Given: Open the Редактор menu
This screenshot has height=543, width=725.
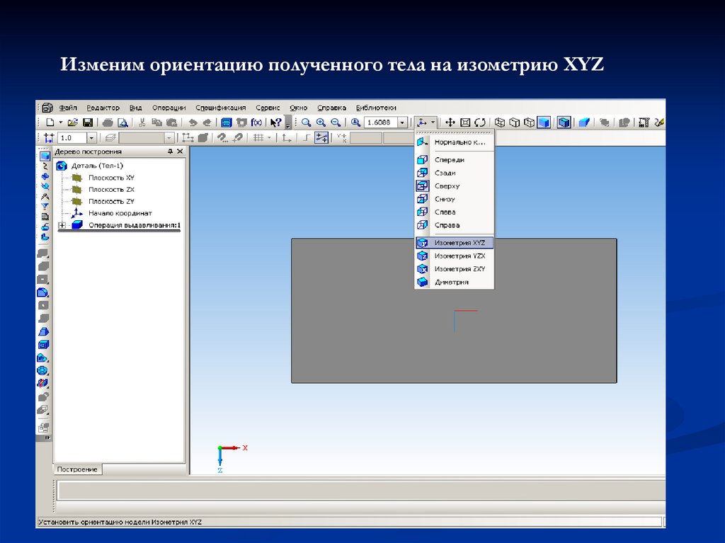Looking at the screenshot, I should (103, 108).
